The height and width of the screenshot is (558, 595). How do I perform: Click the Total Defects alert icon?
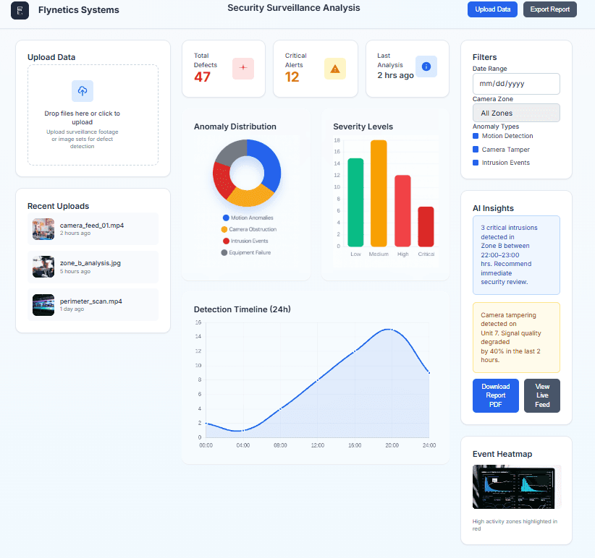tap(243, 68)
